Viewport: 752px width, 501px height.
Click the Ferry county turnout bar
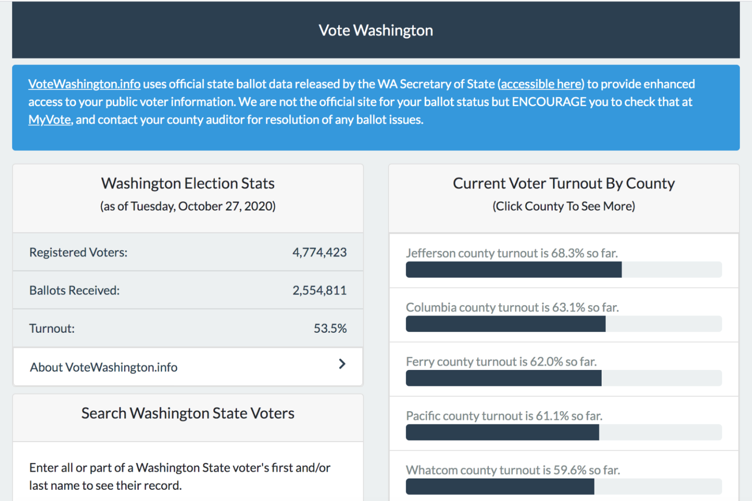point(563,378)
